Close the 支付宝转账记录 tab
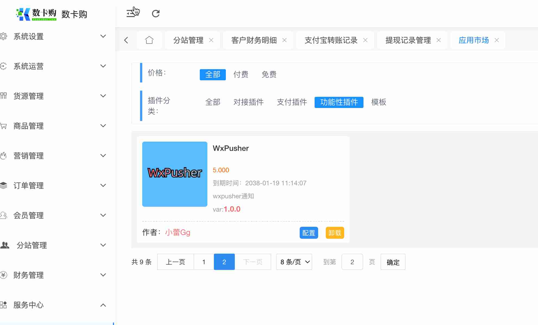The height and width of the screenshot is (325, 538). point(365,40)
